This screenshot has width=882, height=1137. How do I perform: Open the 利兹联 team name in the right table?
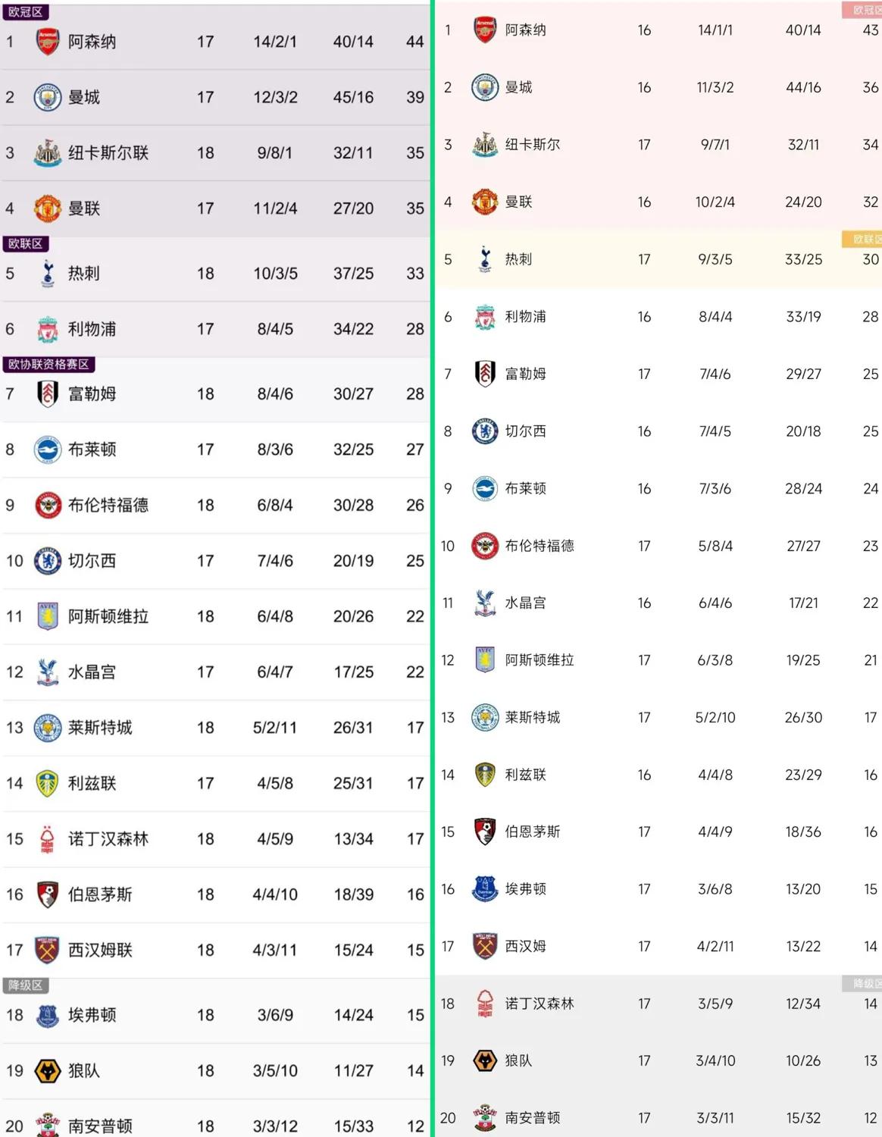point(524,775)
